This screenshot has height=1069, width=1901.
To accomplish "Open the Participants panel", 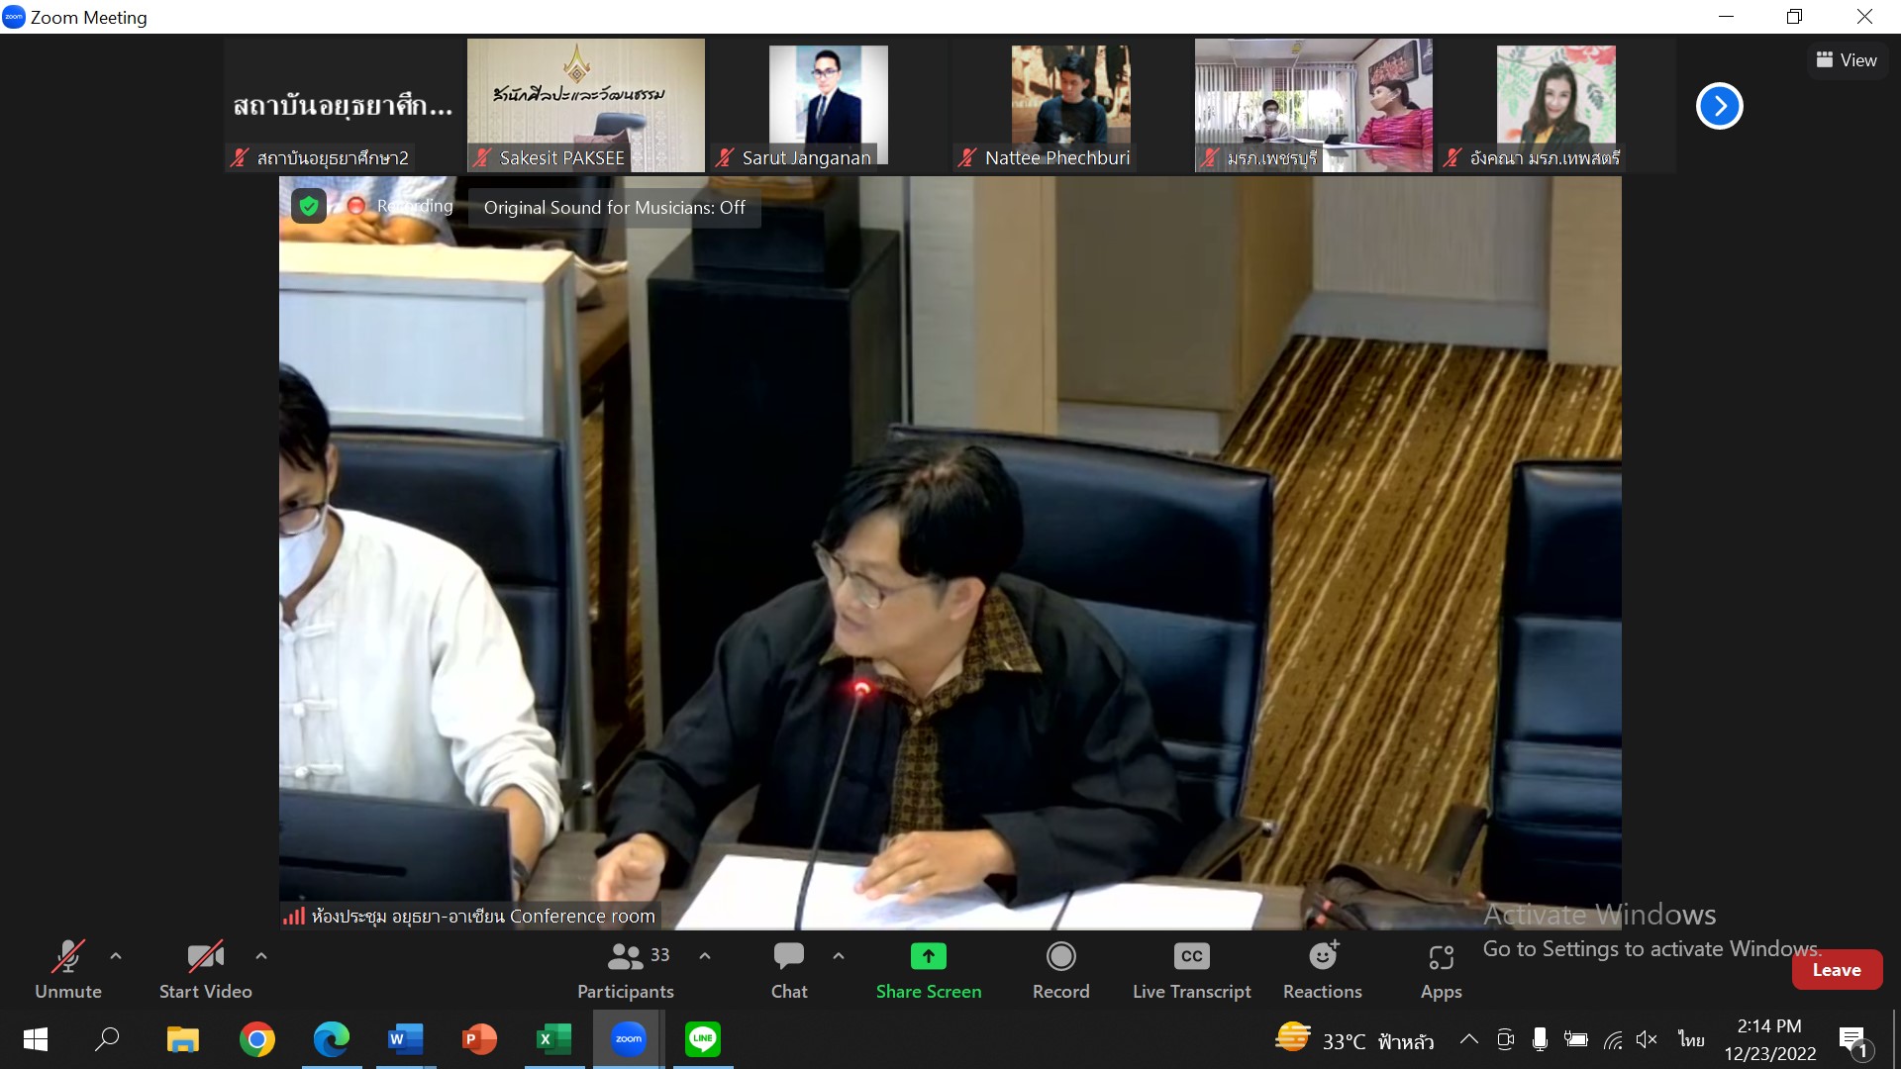I will pos(626,970).
